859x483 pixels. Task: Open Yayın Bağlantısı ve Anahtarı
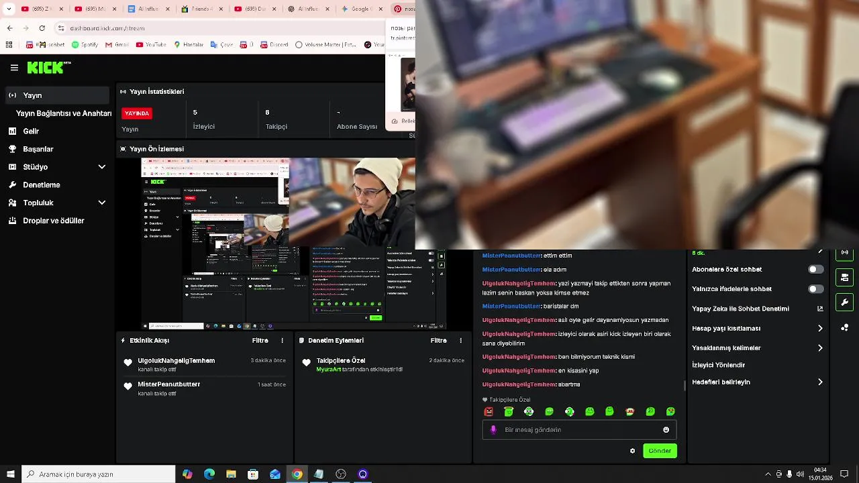point(64,113)
